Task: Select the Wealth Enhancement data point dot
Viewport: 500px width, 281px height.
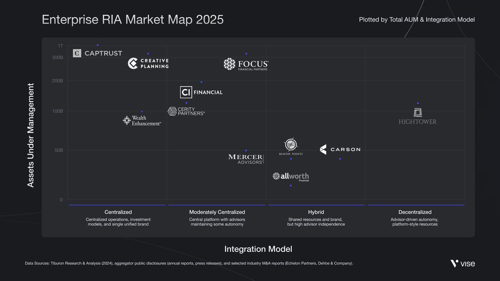Action: (x=142, y=112)
